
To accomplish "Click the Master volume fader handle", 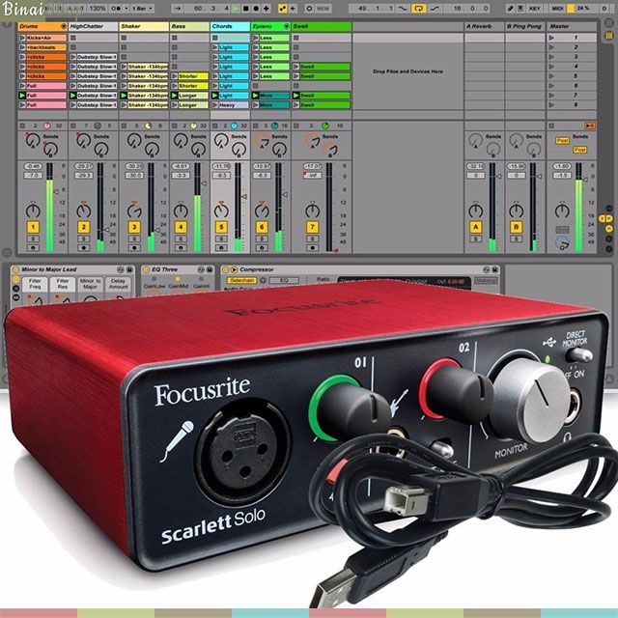I will tap(585, 180).
